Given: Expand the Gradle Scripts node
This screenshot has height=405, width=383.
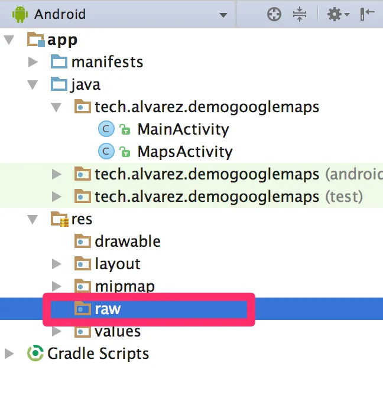Looking at the screenshot, I should (9, 353).
